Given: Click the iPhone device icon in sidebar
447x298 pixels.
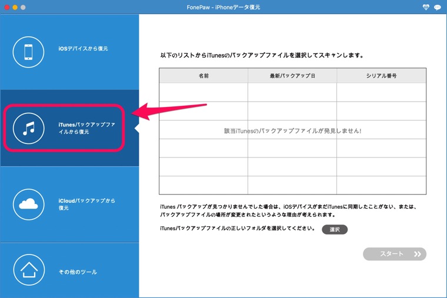Looking at the screenshot, I should pyautogui.click(x=28, y=52).
